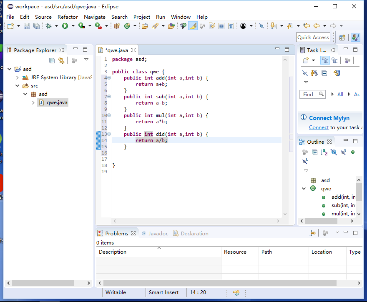Screen dimensions: 367x302
Task: Click the Debug bug icon
Action: click(x=48, y=26)
